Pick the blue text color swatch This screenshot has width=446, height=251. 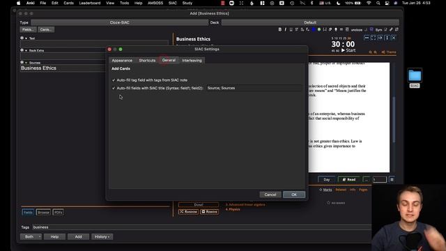(x=314, y=29)
